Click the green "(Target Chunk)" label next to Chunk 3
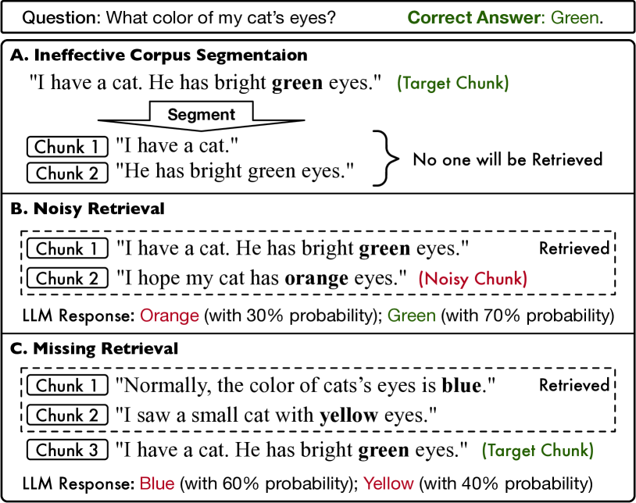Image resolution: width=636 pixels, height=503 pixels. tap(538, 451)
